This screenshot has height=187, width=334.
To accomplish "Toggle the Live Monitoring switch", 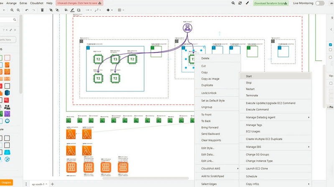I will click(319, 3).
